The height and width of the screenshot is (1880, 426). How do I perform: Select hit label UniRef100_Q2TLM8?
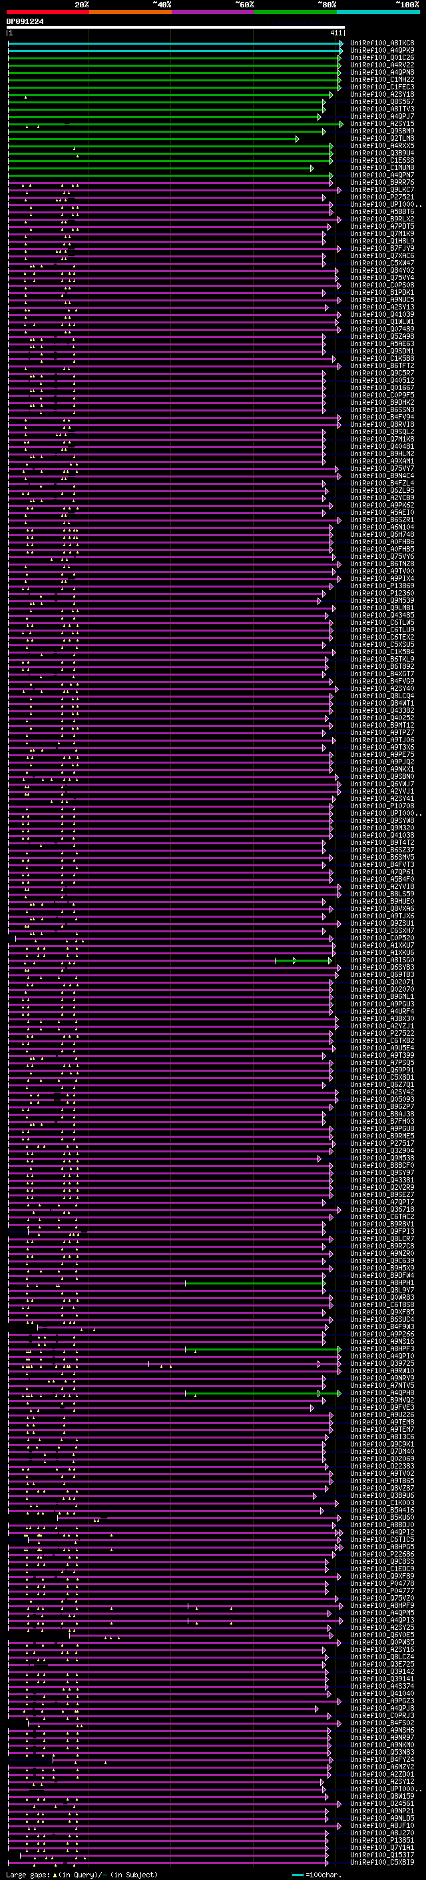381,139
